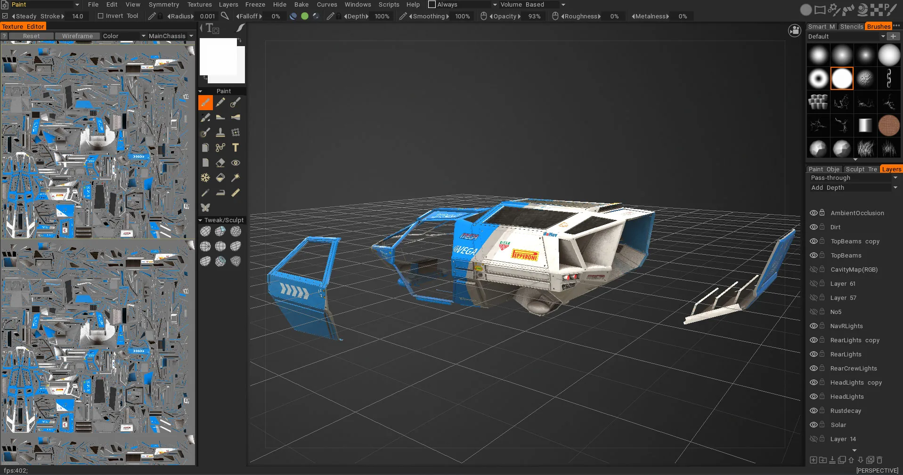Open the Pass-through blend mode dropdown

[854, 178]
